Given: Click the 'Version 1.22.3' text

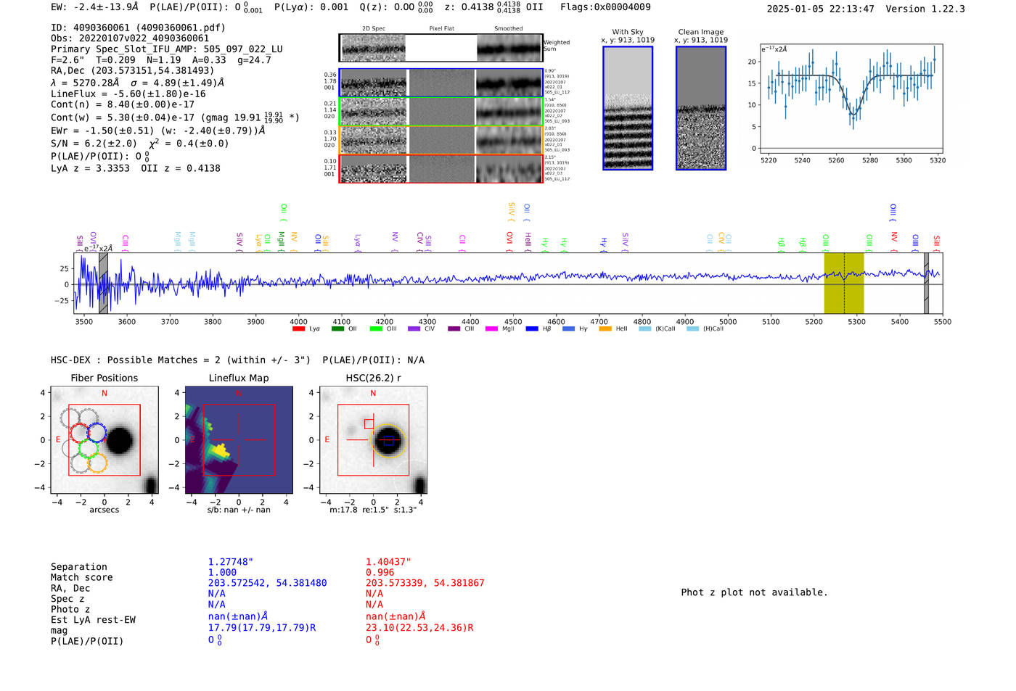Looking at the screenshot, I should [x=925, y=9].
